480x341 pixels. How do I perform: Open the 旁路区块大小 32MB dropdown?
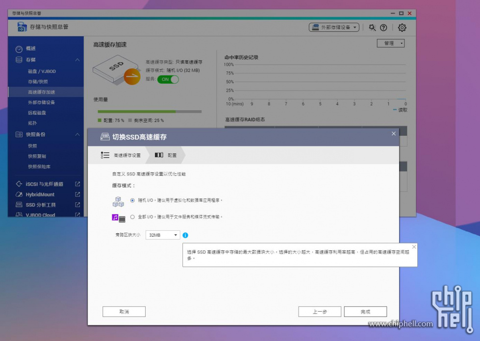pos(163,235)
